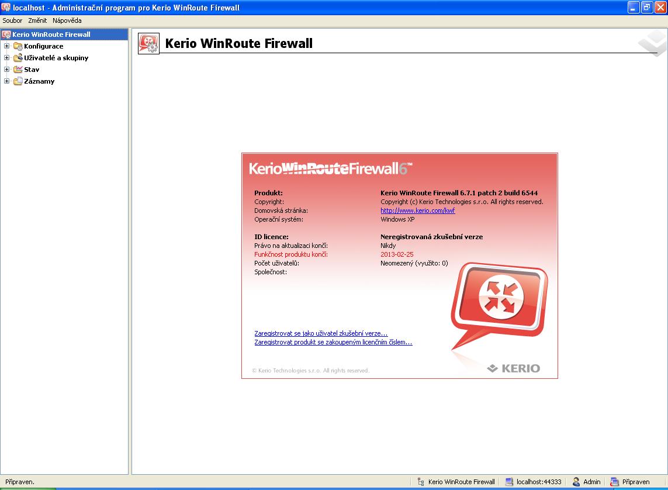
Task: Click the product version build 6544 text
Action: click(459, 193)
